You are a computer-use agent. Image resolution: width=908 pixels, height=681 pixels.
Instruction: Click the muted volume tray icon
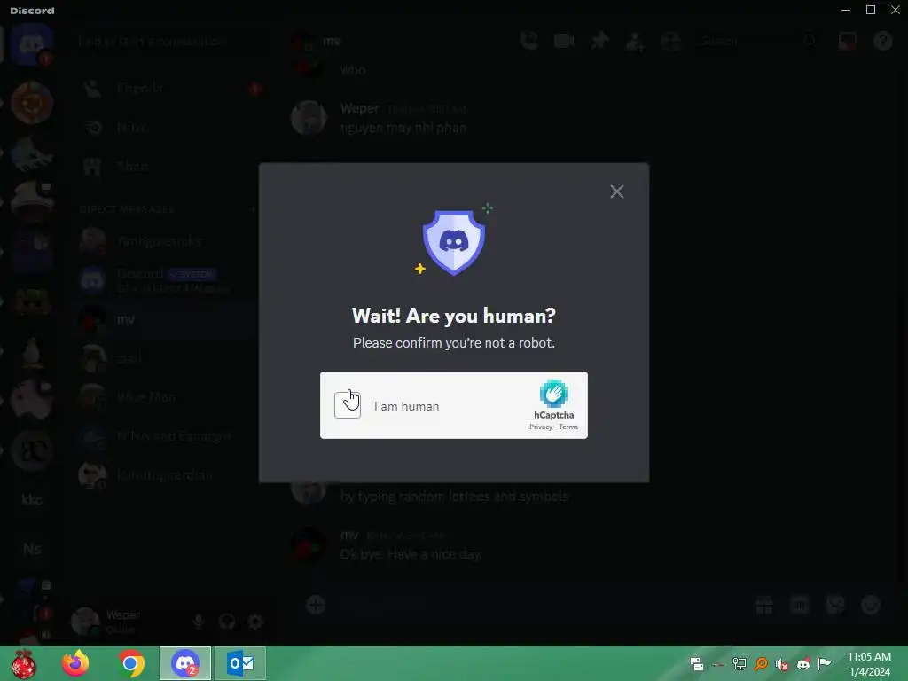pos(782,664)
